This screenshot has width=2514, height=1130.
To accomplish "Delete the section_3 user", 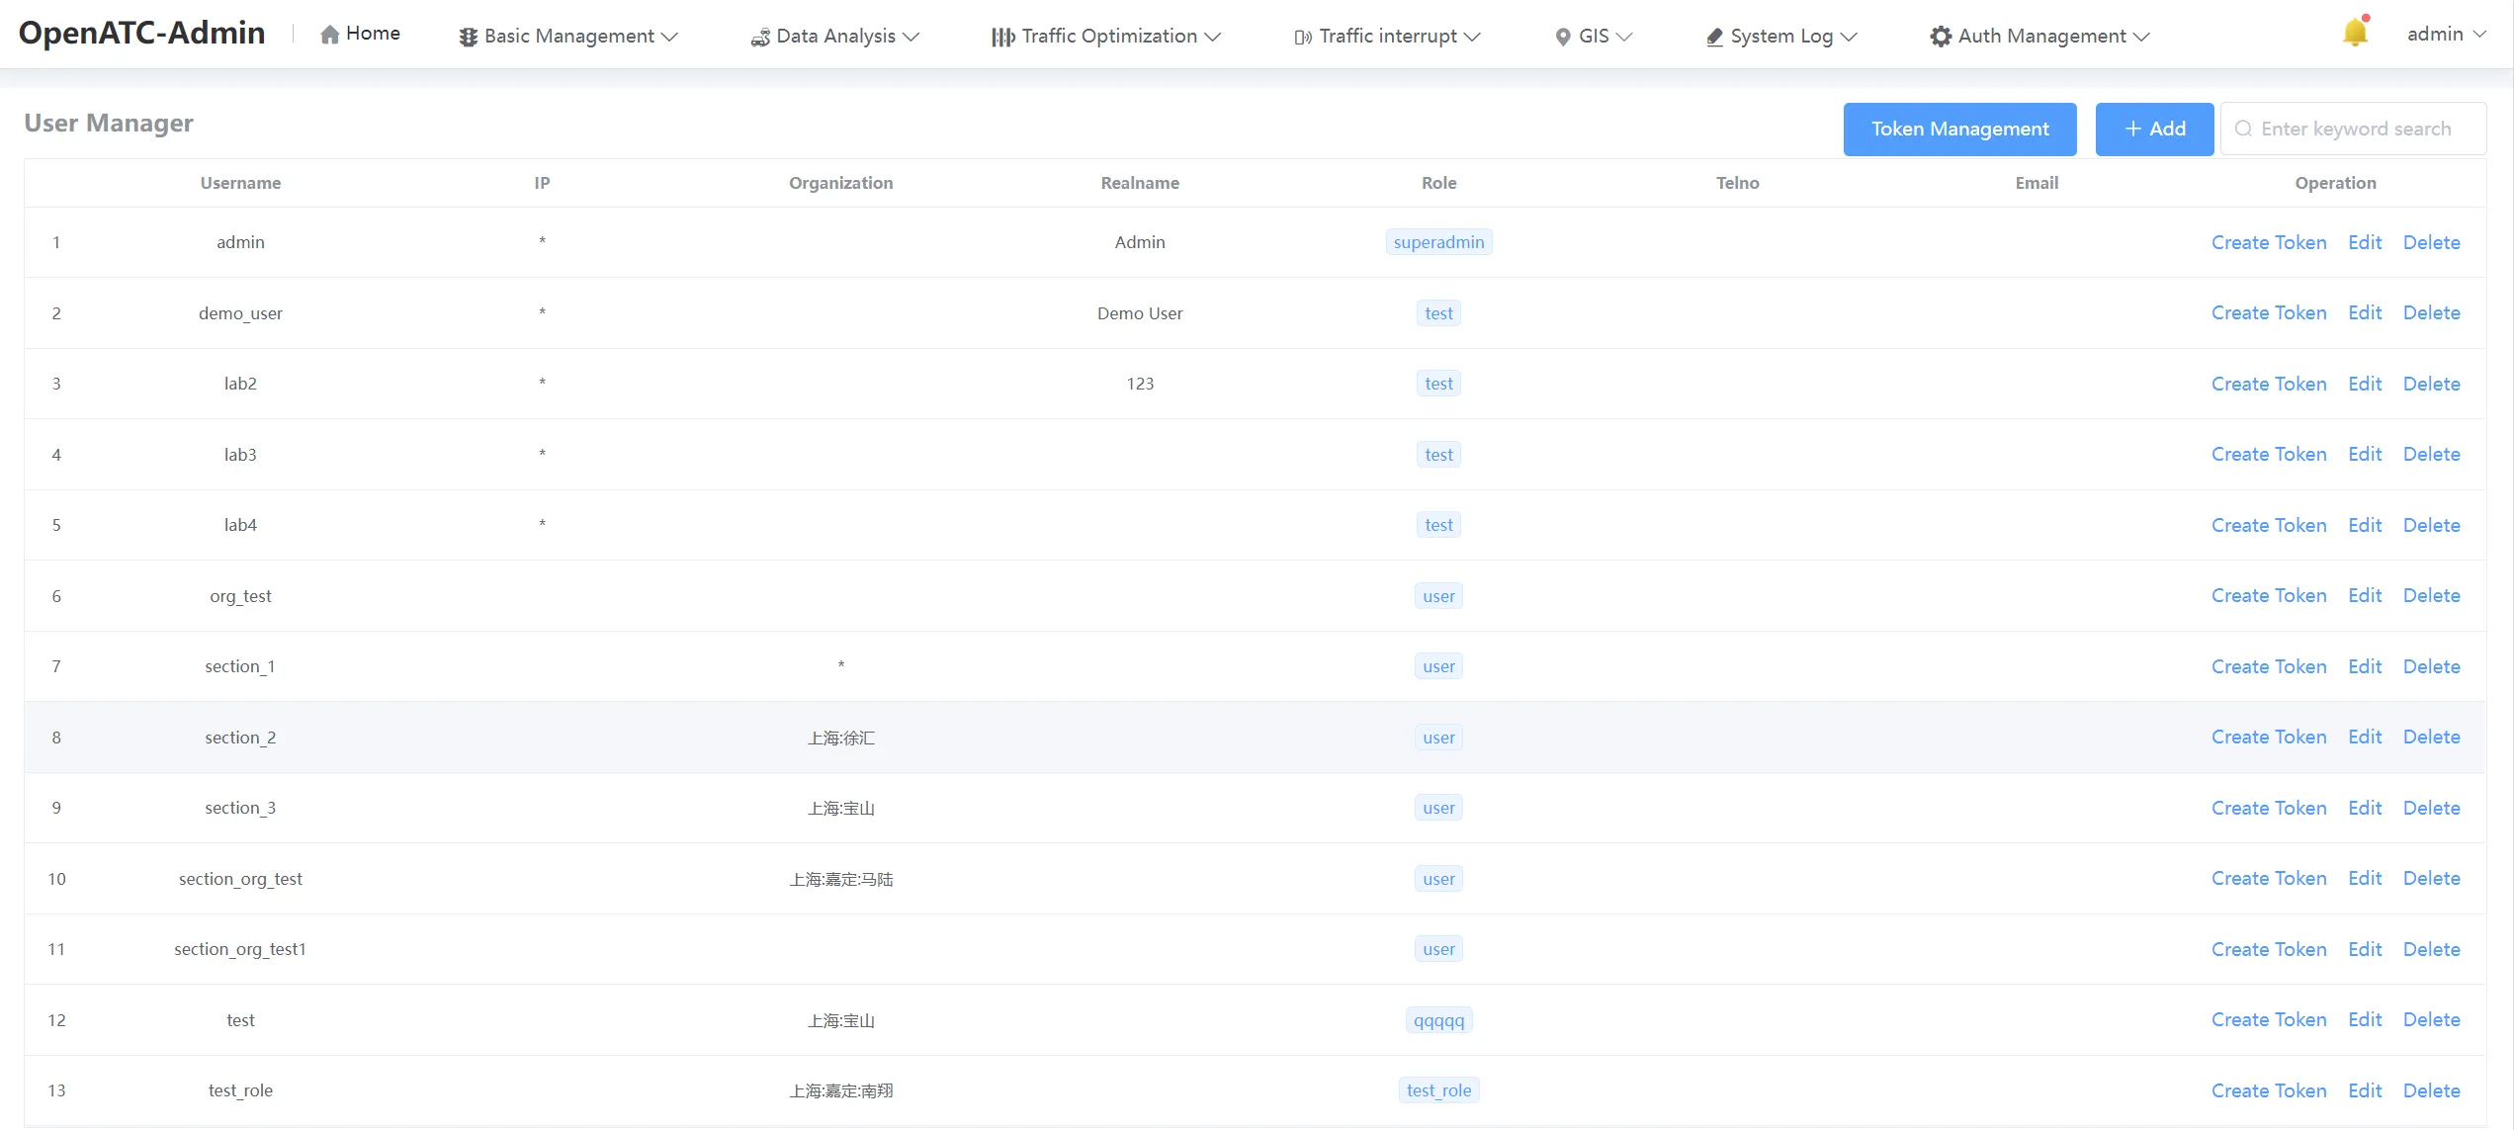I will (x=2431, y=809).
